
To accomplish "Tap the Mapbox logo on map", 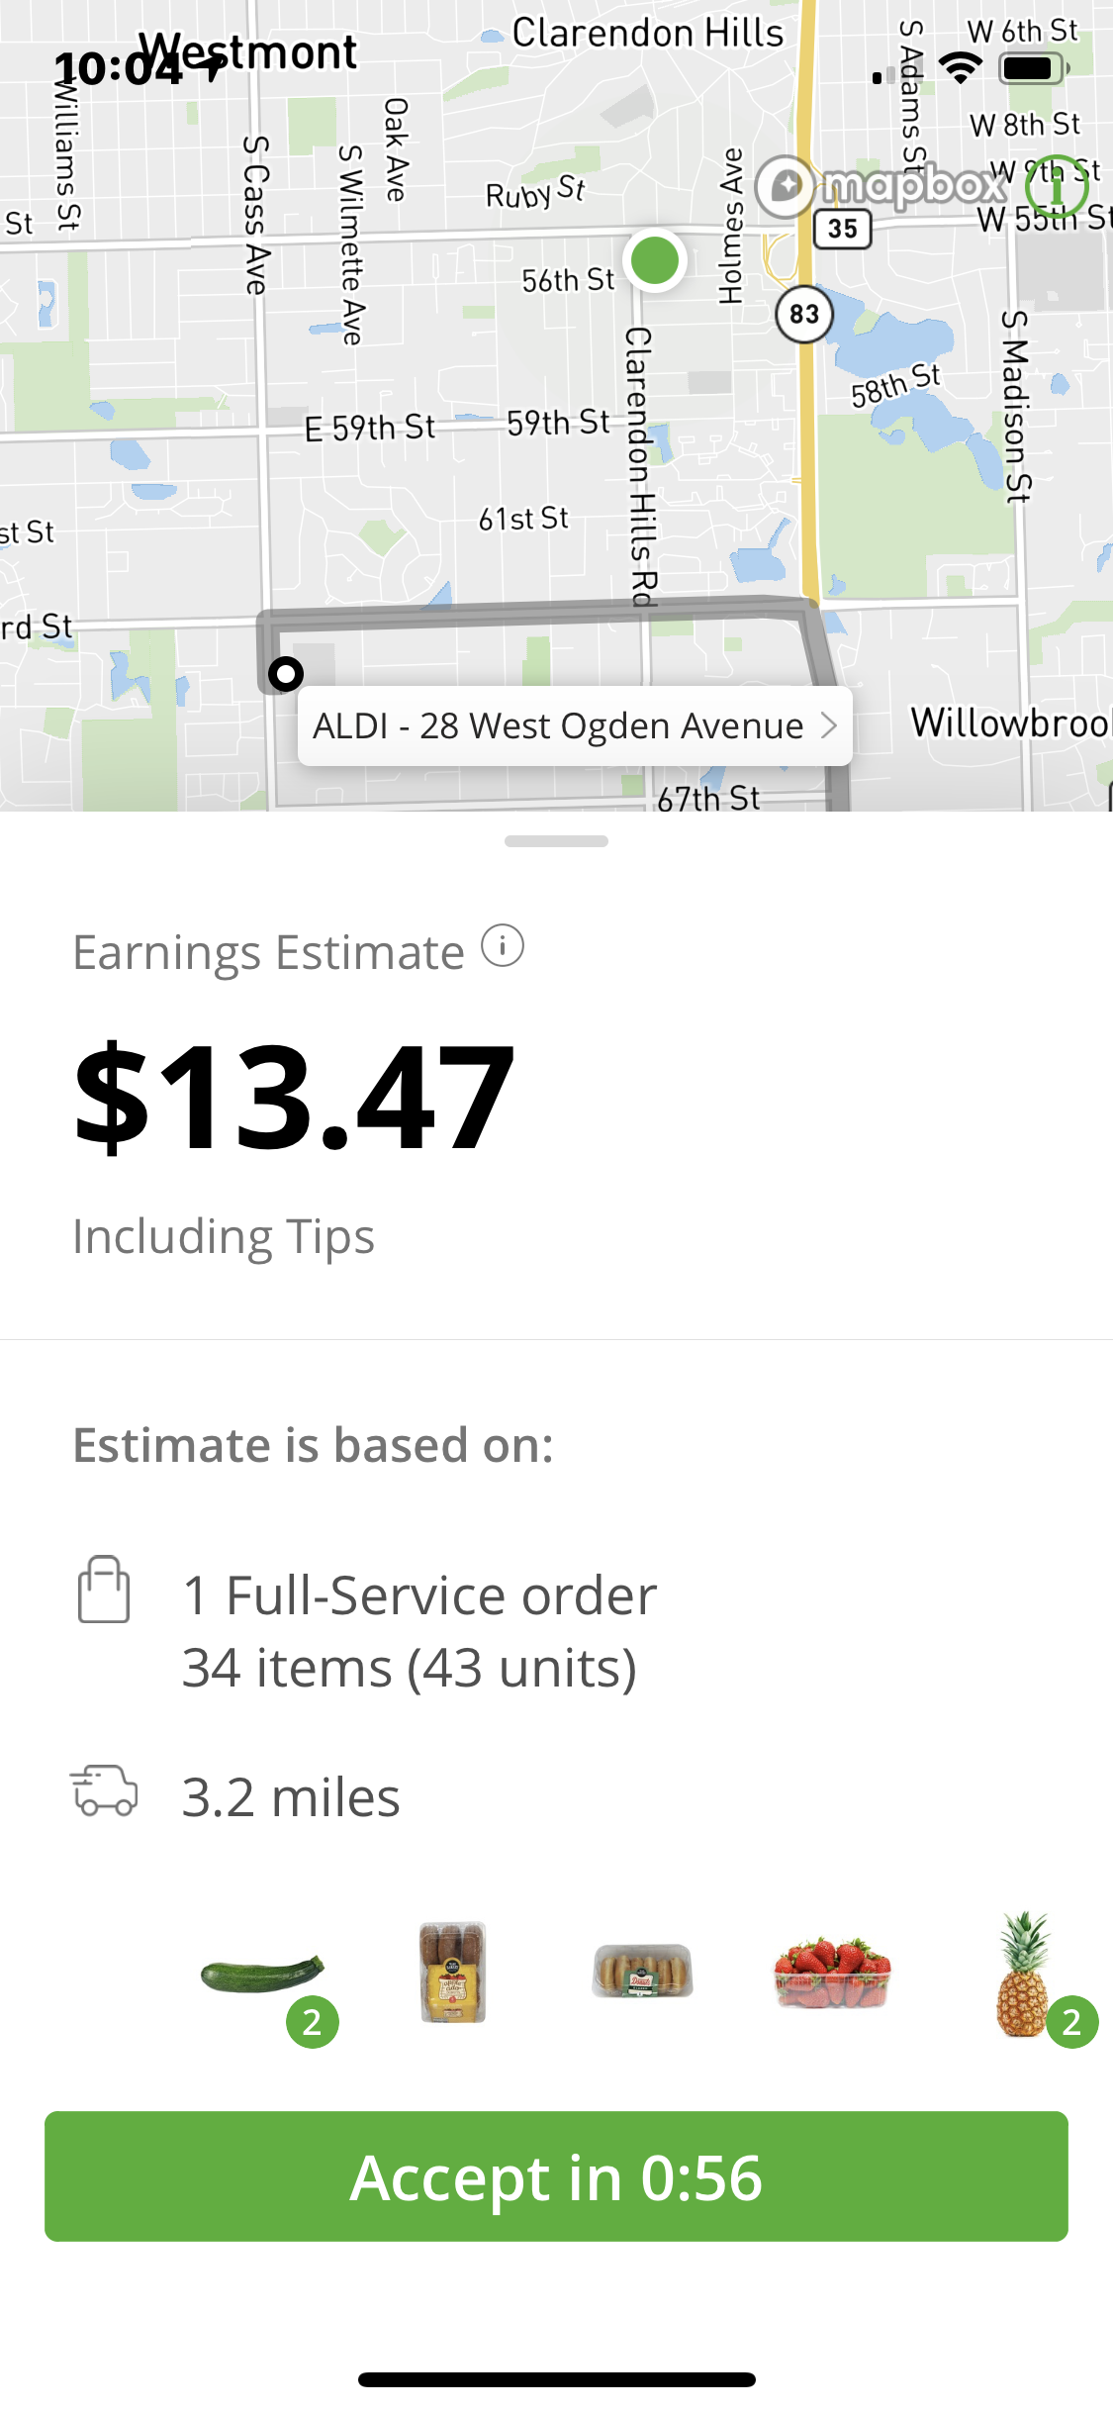I will [881, 185].
